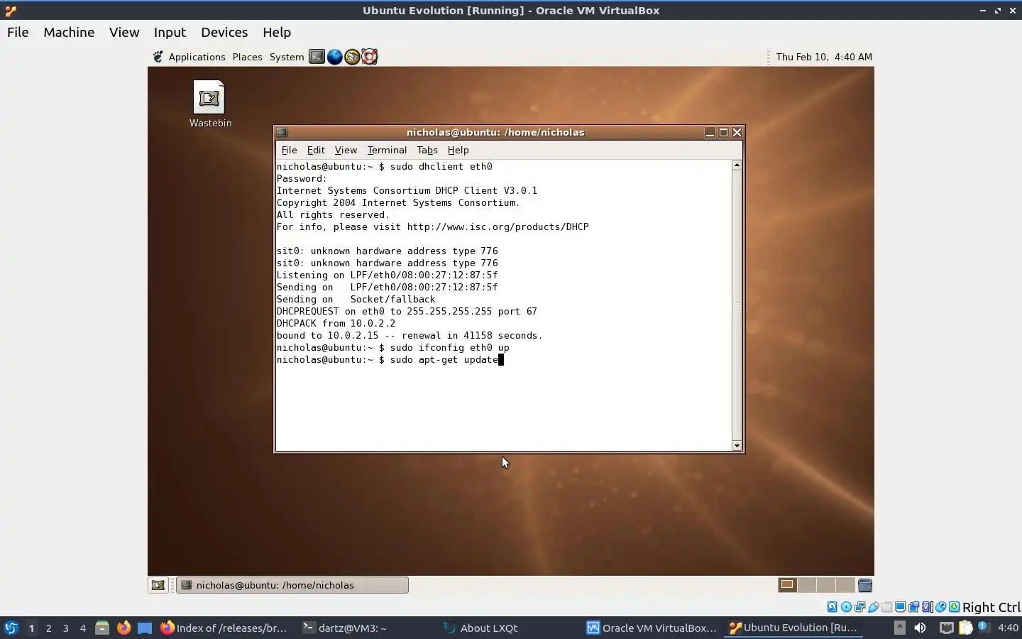Image resolution: width=1022 pixels, height=639 pixels.
Task: Open the lifebuoy Help launcher icon
Action: pyautogui.click(x=369, y=57)
